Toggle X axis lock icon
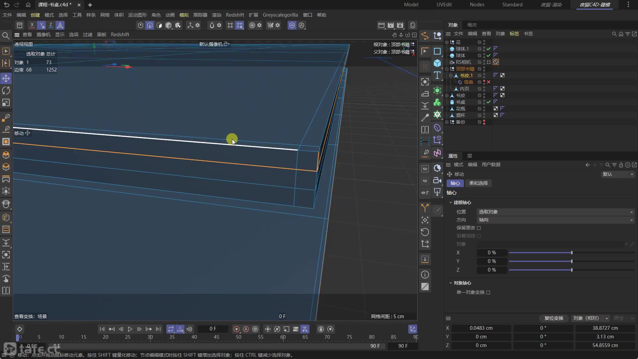Screen dimensions: 638x359 coord(32,25)
